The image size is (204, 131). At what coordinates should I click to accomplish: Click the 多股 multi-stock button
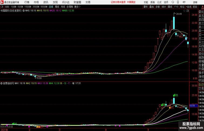tap(158, 7)
